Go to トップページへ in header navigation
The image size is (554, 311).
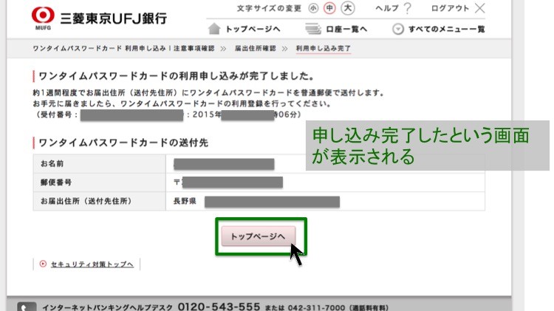point(253,29)
